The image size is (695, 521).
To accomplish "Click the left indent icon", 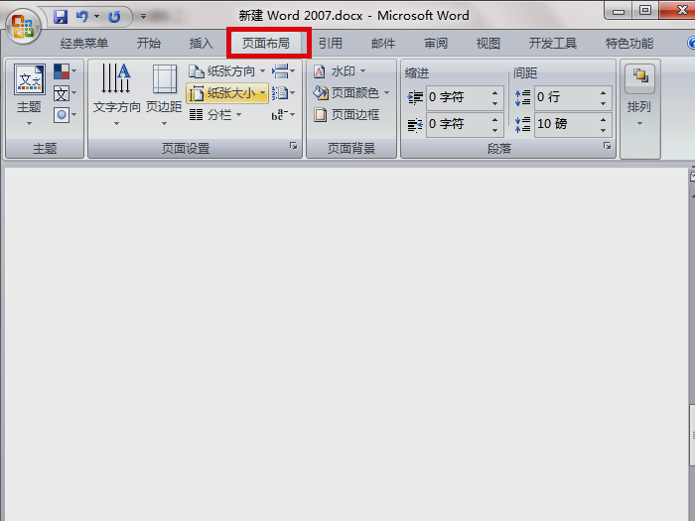I will pos(415,97).
